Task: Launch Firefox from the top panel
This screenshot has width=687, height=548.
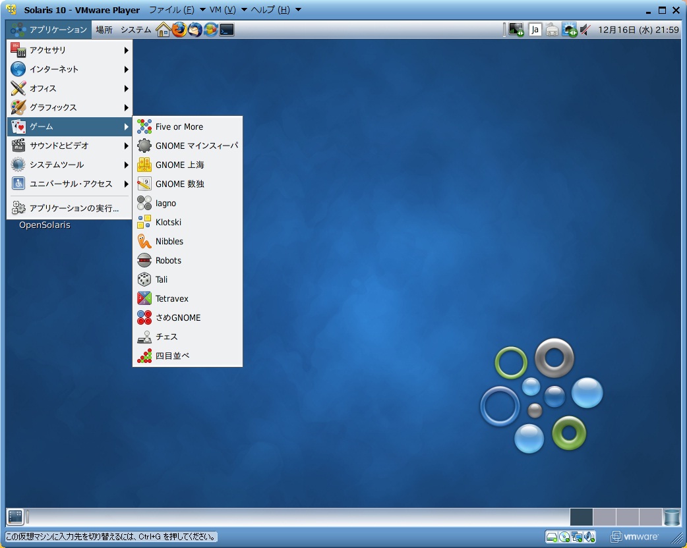Action: click(x=179, y=30)
